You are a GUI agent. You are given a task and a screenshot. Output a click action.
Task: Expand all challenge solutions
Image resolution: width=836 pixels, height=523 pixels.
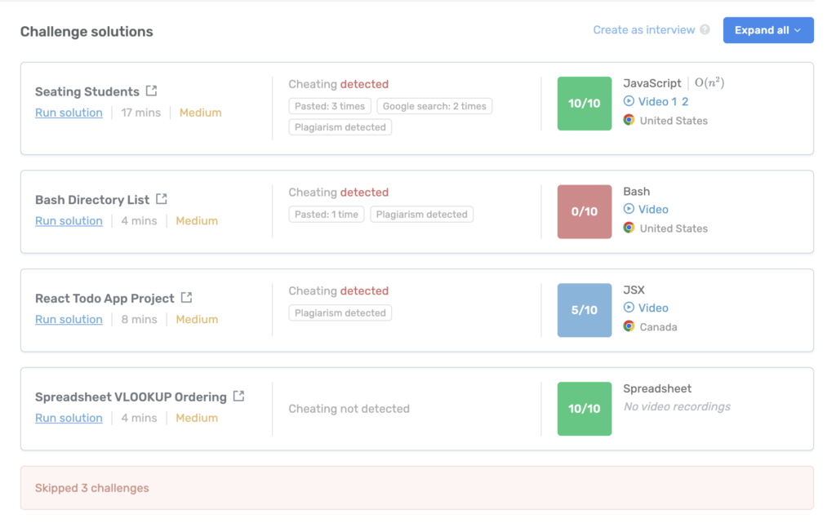(x=768, y=30)
